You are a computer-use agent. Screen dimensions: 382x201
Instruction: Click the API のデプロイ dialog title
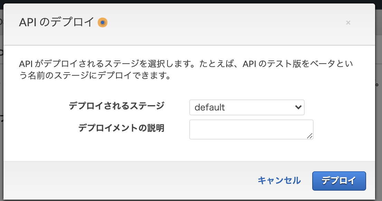pos(56,22)
